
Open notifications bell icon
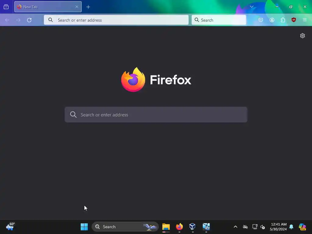point(291,227)
